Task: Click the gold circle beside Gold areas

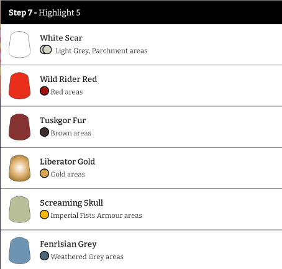Action: [x=44, y=173]
